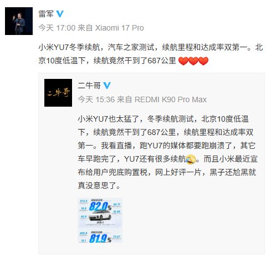Screen dimensions: 266x255
Task: Click the laughing-crying emoji in repost text
Action: (191, 159)
